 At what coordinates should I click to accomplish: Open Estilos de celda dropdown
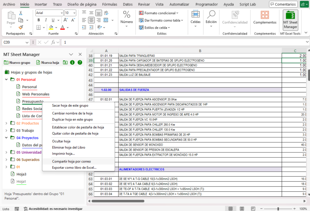pyautogui.click(x=154, y=27)
